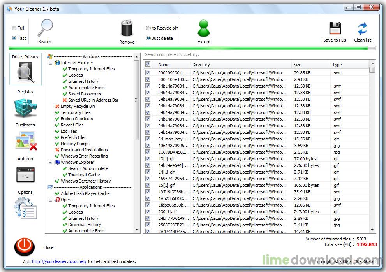This screenshot has height=272, width=386.
Task: Collapse the Opera tree node
Action: (50, 200)
